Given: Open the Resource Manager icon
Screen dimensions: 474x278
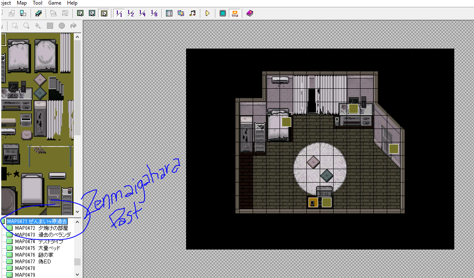Looking at the screenshot, I should click(181, 13).
